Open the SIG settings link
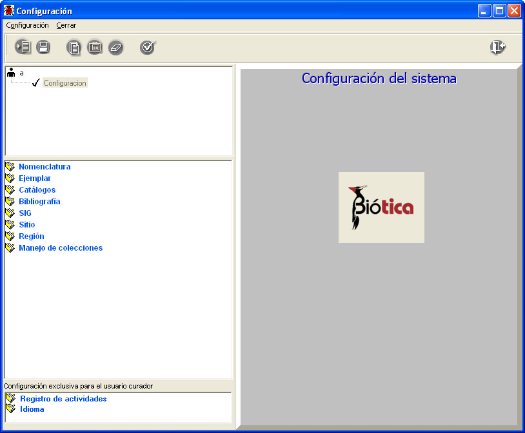Image resolution: width=525 pixels, height=433 pixels. pos(25,213)
